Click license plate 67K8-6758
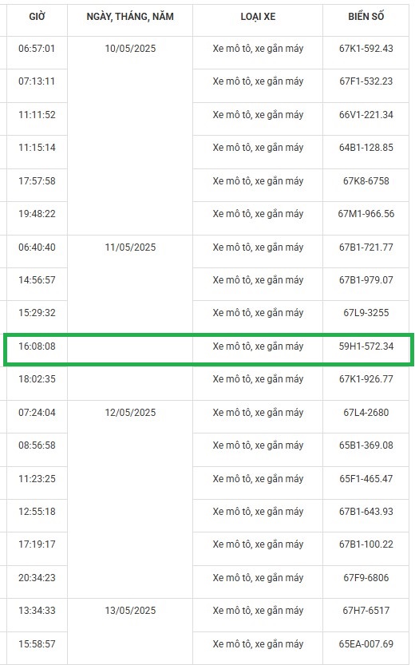Image resolution: width=415 pixels, height=665 pixels. (x=366, y=181)
